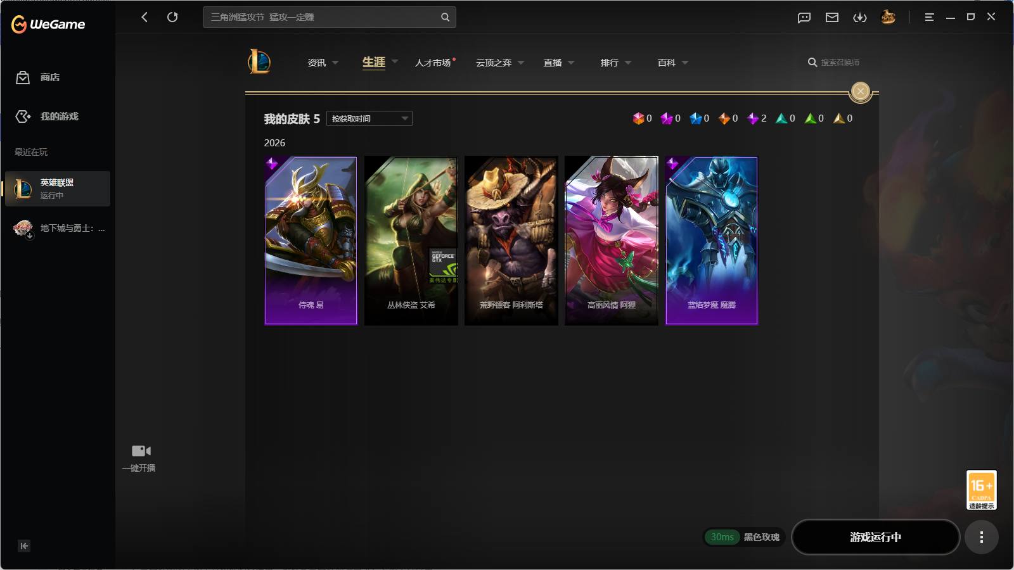
Task: Click the search magnifier in the top search bar
Action: coord(446,17)
